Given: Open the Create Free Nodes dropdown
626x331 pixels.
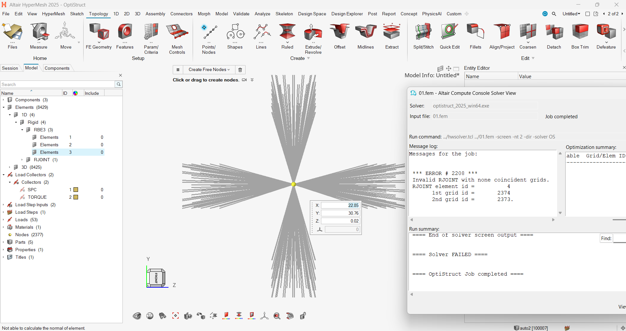Looking at the screenshot, I should click(x=209, y=70).
